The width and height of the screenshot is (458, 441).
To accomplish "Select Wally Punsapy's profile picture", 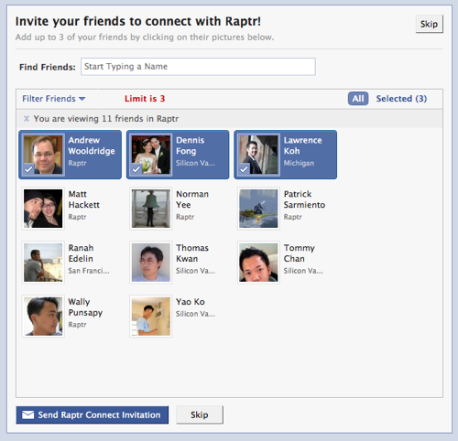I will [43, 317].
